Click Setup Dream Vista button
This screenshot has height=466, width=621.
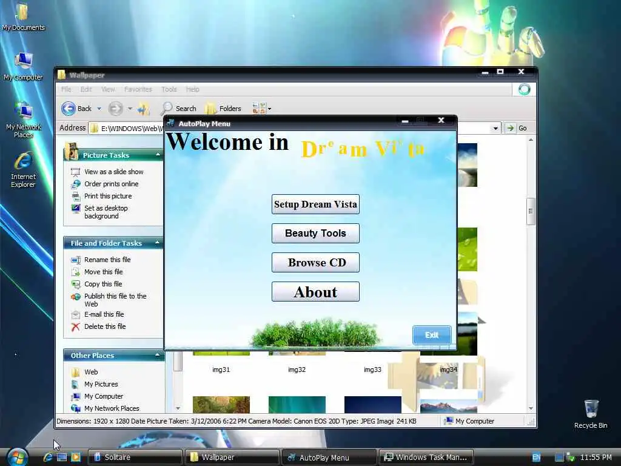[x=315, y=204]
